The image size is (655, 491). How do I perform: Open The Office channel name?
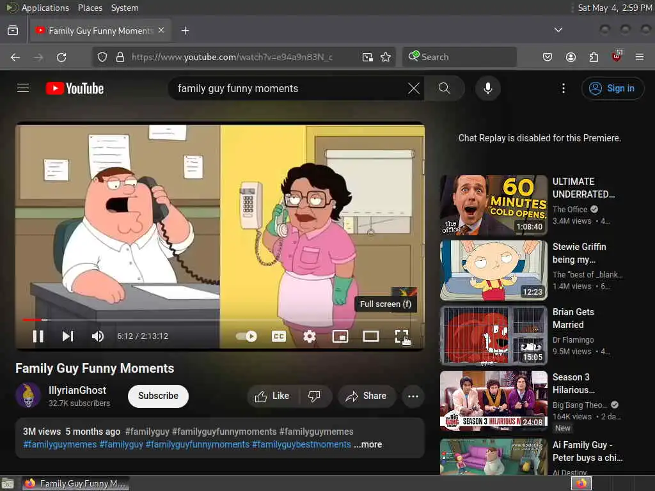tap(570, 209)
